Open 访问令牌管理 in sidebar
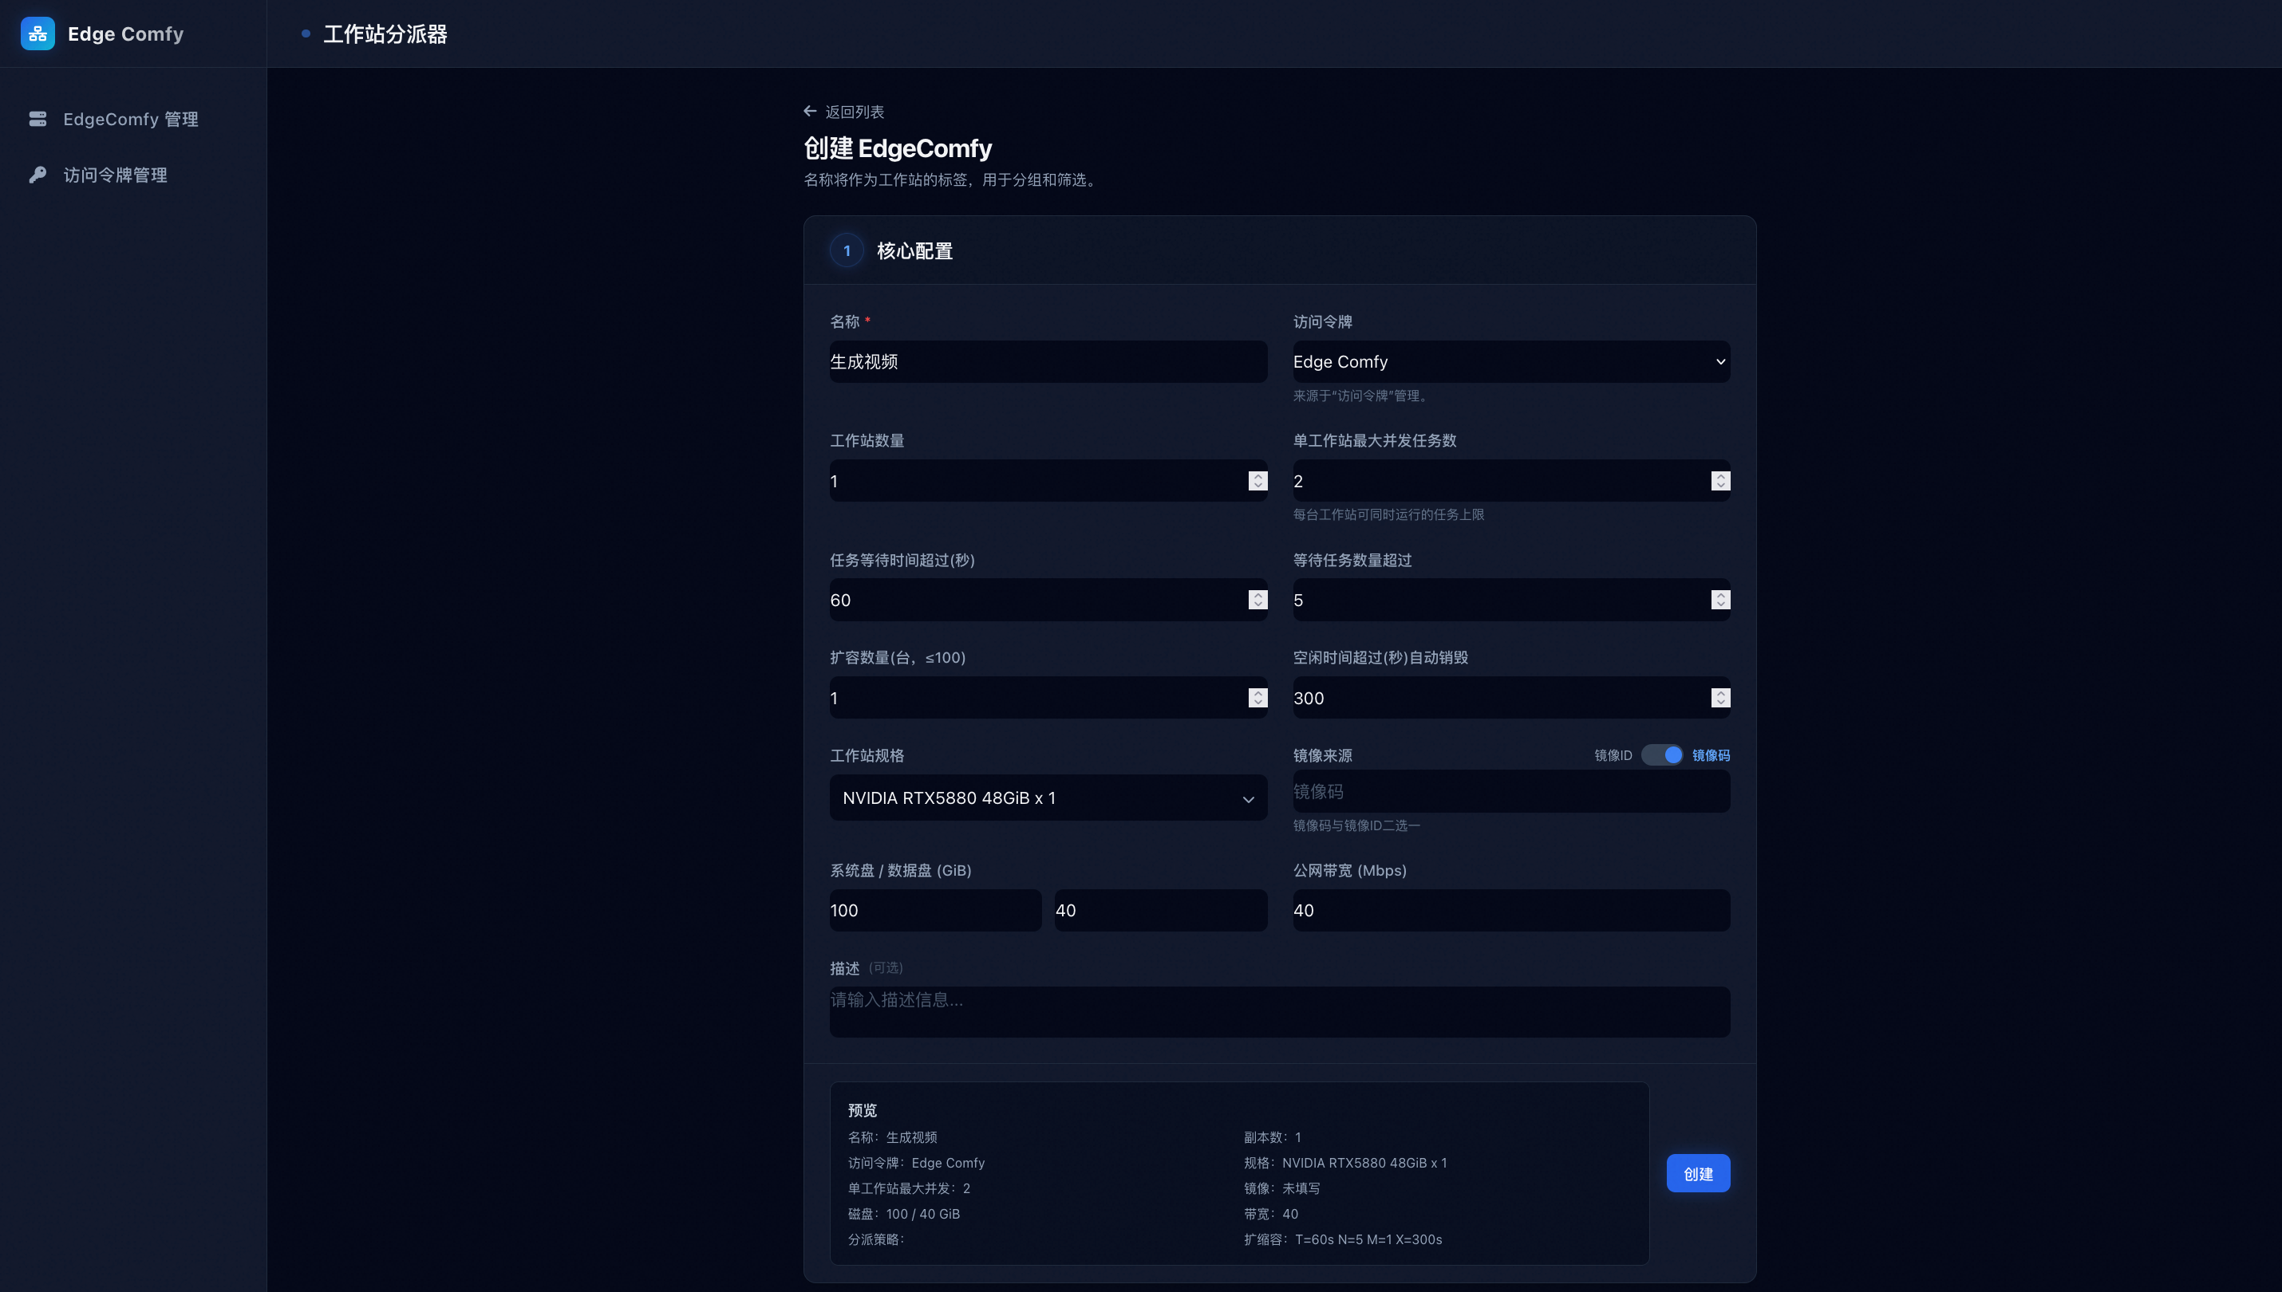 (116, 175)
